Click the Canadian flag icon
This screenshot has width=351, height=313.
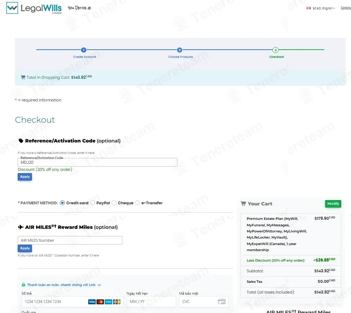tap(309, 8)
